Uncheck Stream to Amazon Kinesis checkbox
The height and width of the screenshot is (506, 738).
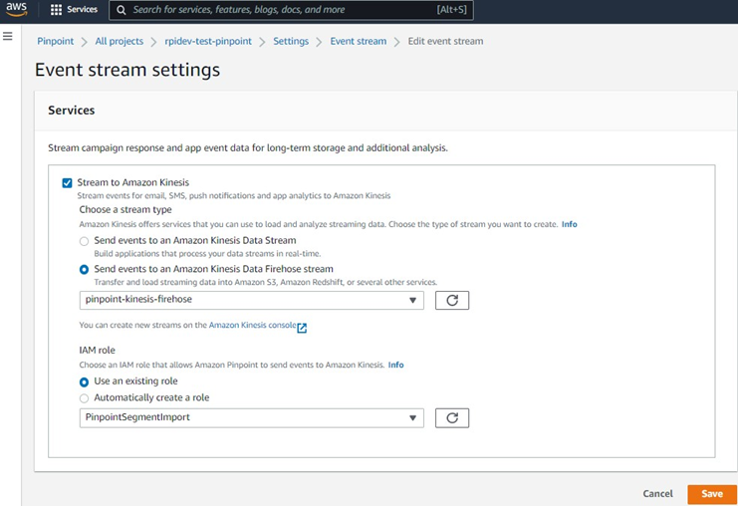point(68,183)
